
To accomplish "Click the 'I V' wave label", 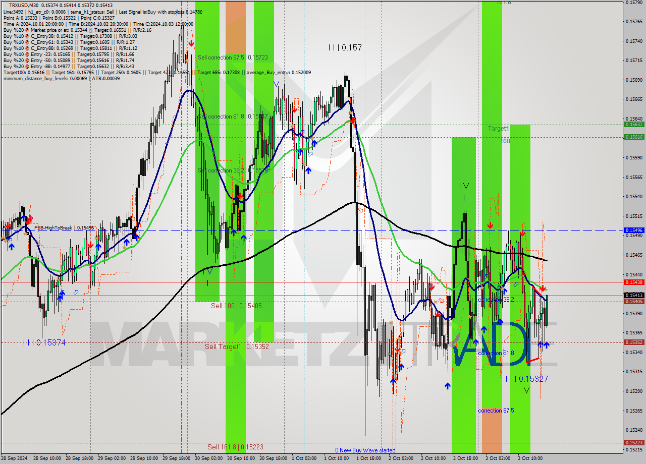I will point(464,186).
